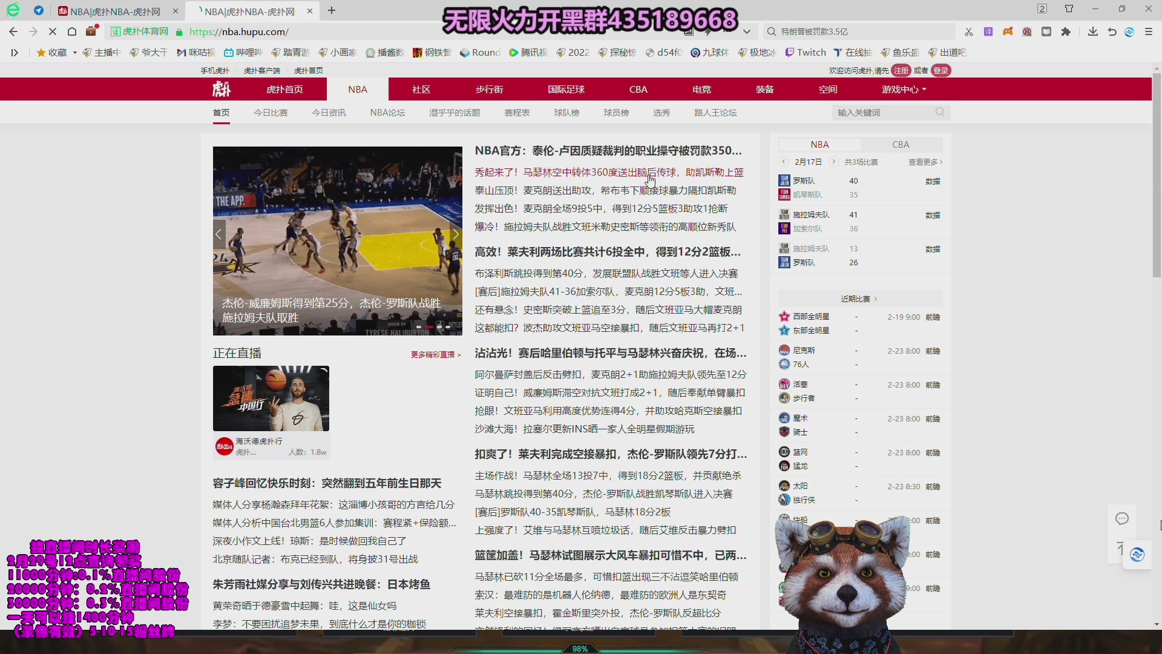Open the reading mode book extension
This screenshot has width=1162, height=654.
click(x=1046, y=31)
